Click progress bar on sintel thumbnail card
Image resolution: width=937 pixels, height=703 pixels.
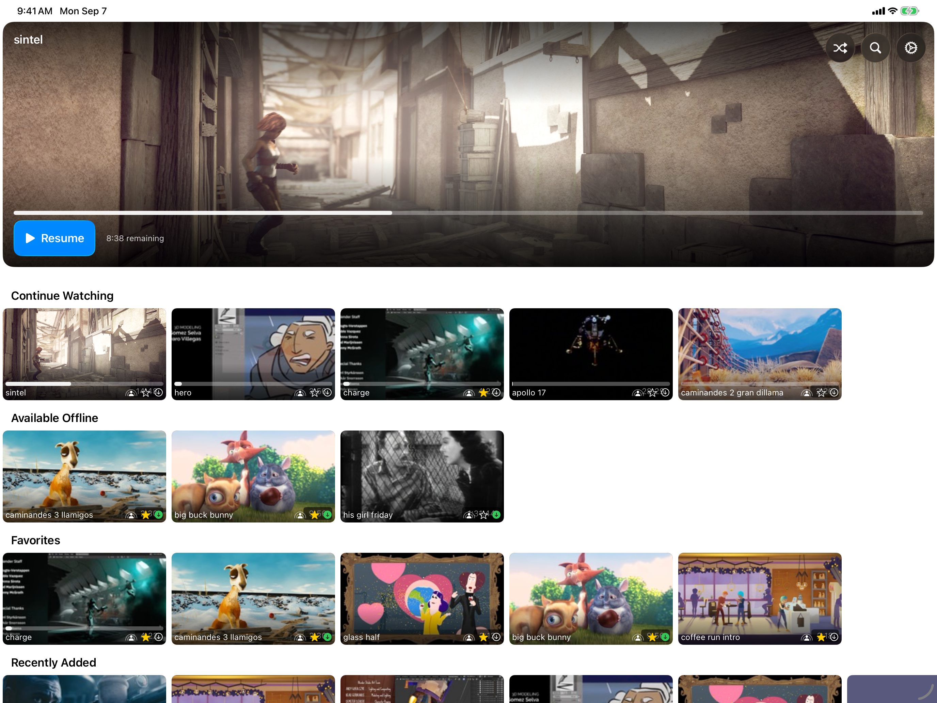click(84, 384)
